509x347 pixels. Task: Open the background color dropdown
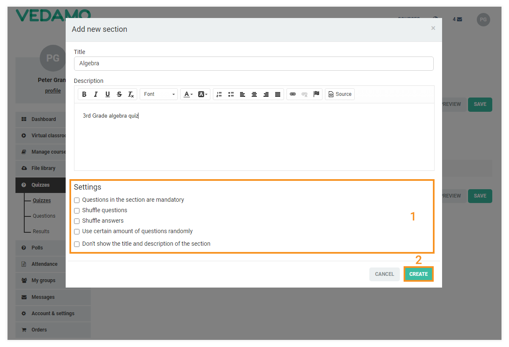point(203,94)
